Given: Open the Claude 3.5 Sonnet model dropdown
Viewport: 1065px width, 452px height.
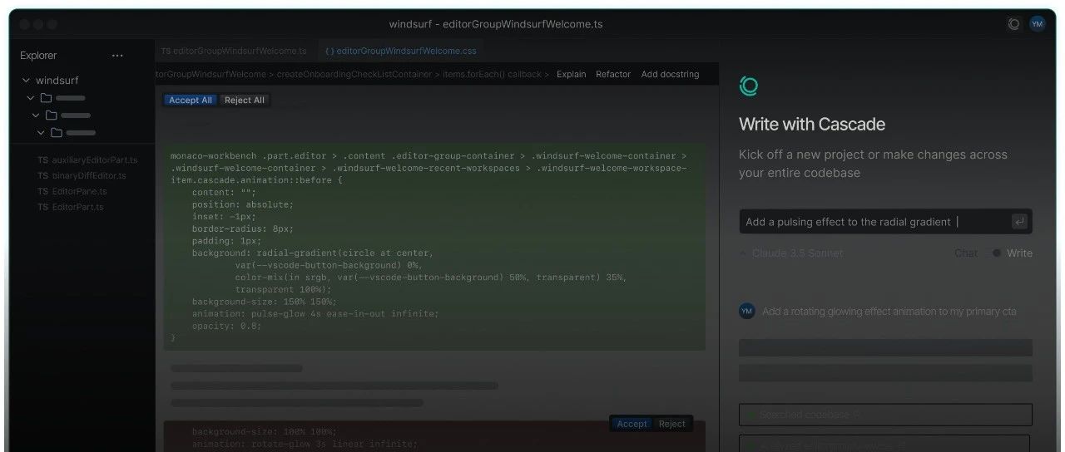Looking at the screenshot, I should coord(791,253).
